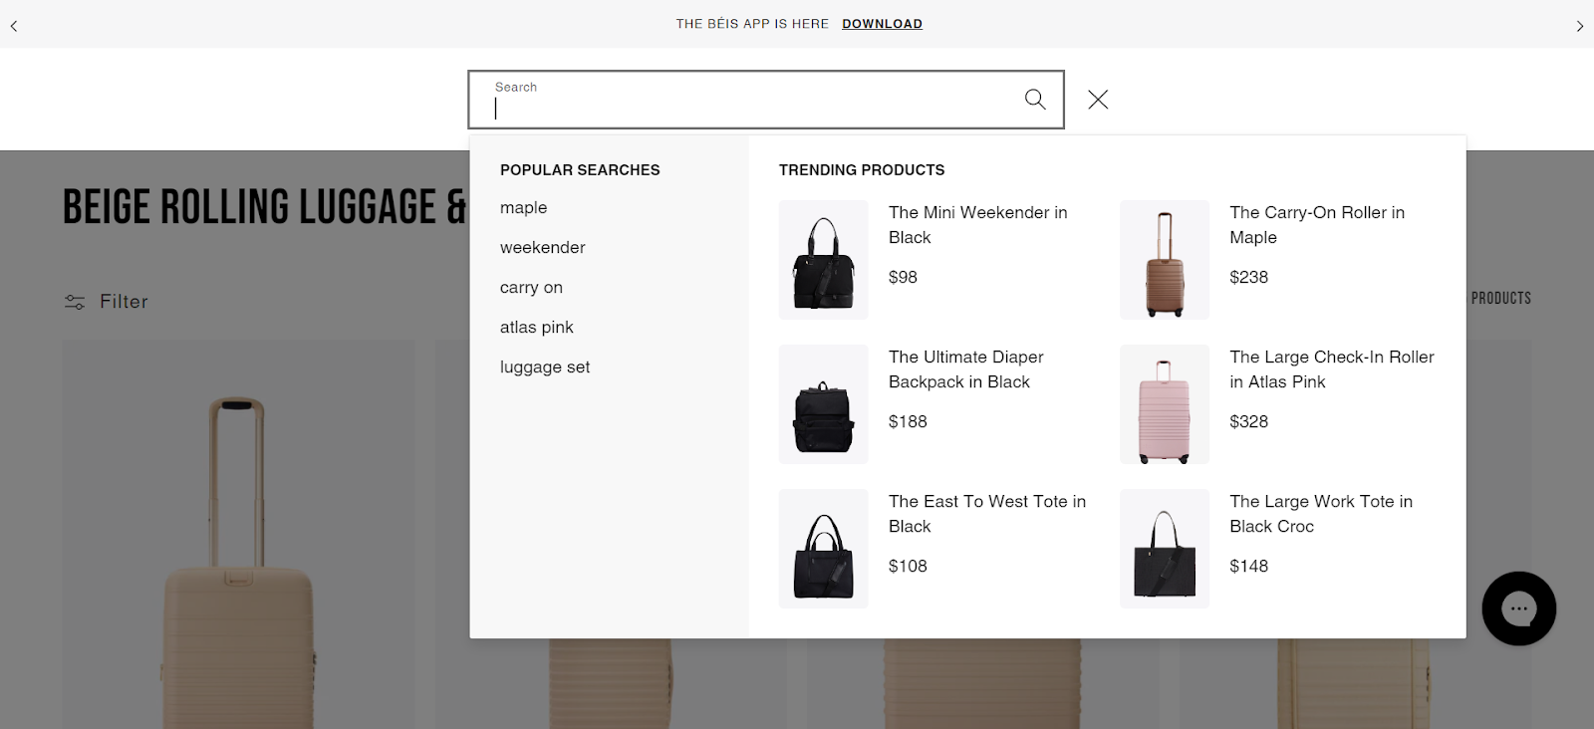This screenshot has height=729, width=1594.
Task: Click 'The Mini Weekender in Black' title
Action: 978,225
